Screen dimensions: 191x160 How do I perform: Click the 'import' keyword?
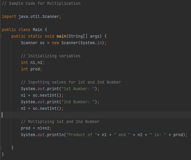click(9, 16)
